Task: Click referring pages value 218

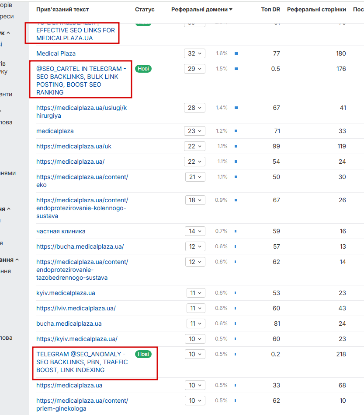Action: pos(341,354)
